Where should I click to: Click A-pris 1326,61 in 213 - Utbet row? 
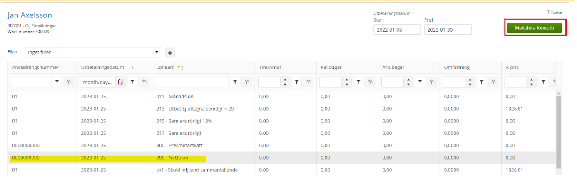[514, 109]
